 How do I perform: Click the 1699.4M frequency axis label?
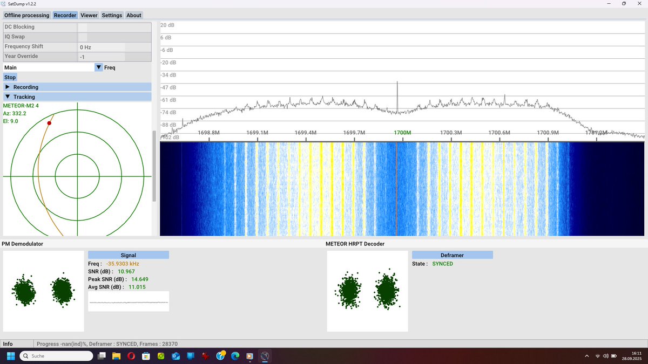pos(306,133)
